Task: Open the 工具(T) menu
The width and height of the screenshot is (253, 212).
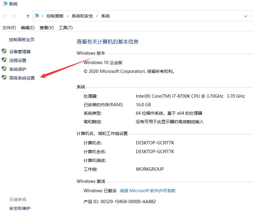Action: pos(65,28)
